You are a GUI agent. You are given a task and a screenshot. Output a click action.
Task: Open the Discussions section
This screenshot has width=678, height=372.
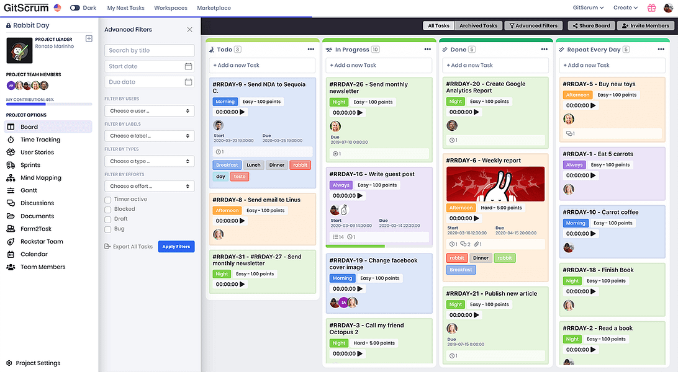click(x=40, y=203)
